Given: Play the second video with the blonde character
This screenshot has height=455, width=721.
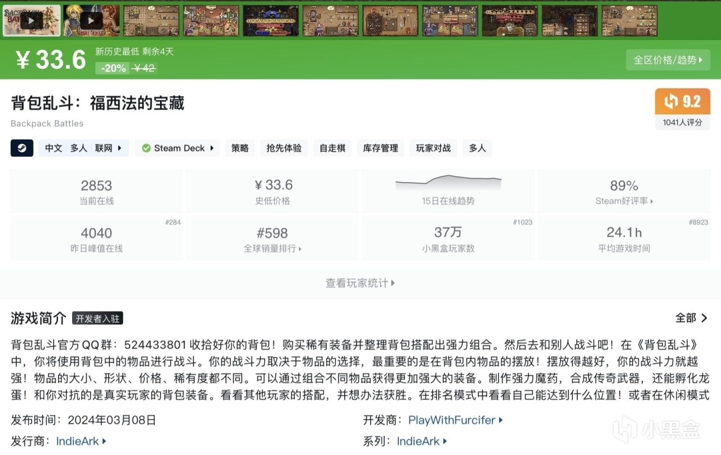Looking at the screenshot, I should [91, 21].
